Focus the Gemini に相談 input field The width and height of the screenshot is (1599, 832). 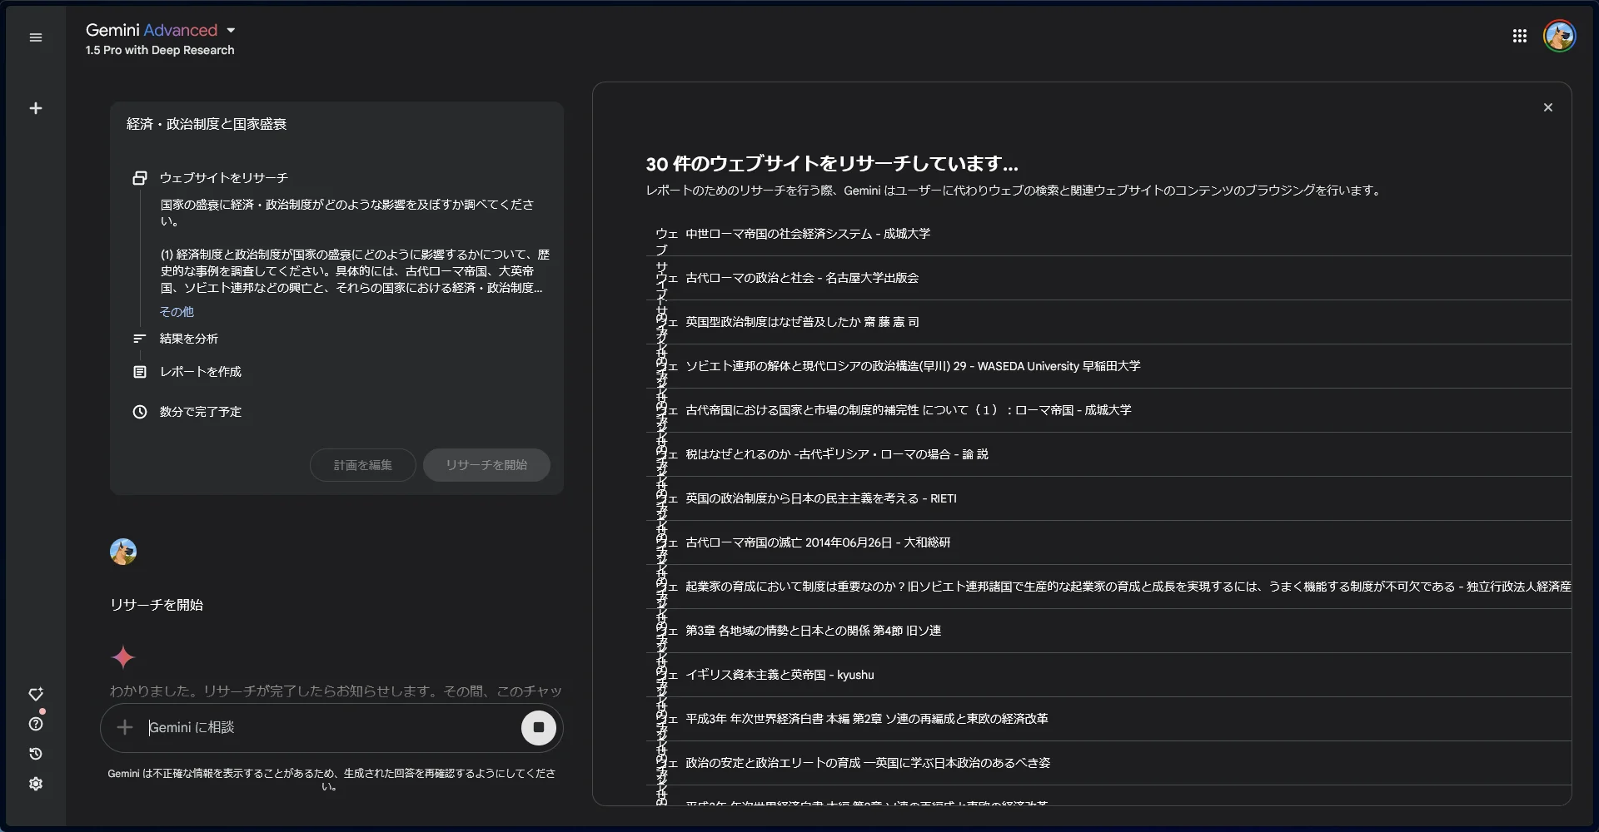(x=331, y=727)
